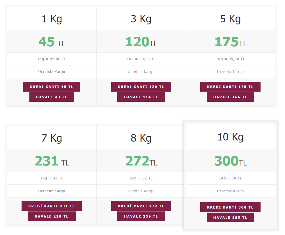Click the 175 TL price
Viewport: 285px width, 235px height.
coord(231,42)
